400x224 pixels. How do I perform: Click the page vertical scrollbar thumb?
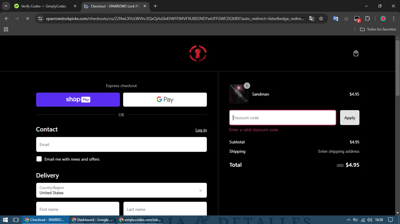398,68
